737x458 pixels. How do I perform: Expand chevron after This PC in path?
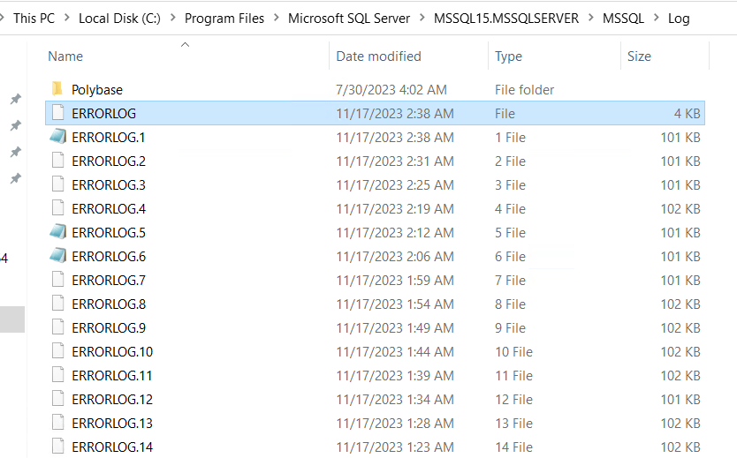(x=67, y=19)
